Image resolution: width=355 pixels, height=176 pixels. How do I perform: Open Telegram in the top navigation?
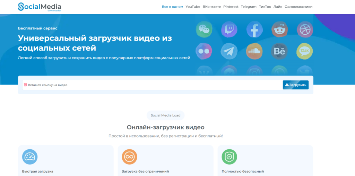coord(249,7)
